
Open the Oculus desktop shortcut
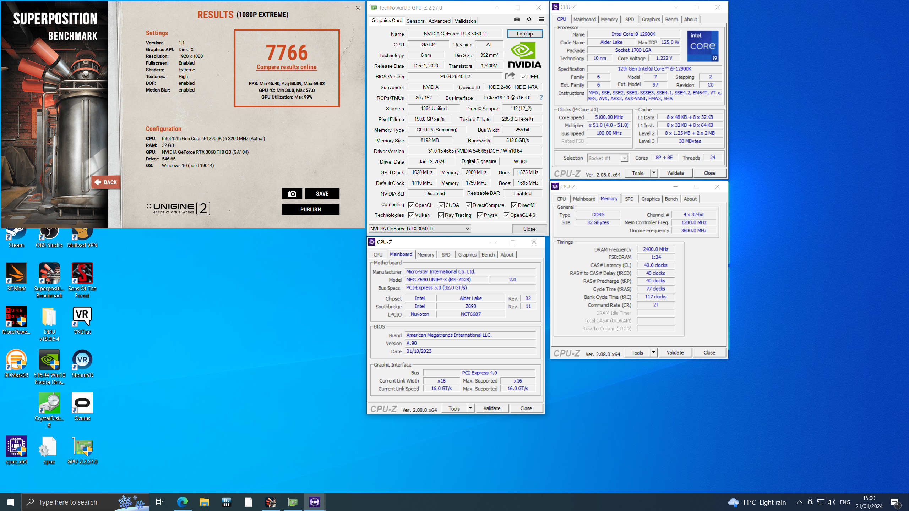82,407
